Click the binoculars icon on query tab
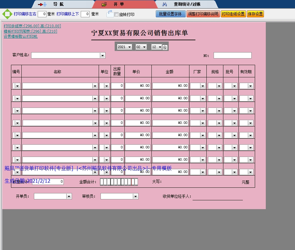 click(x=164, y=4)
